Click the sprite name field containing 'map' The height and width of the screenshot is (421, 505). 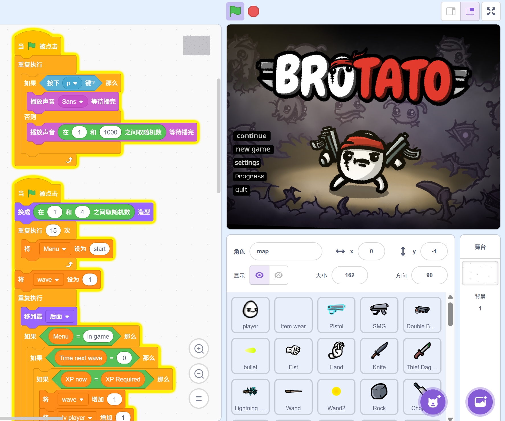(286, 251)
